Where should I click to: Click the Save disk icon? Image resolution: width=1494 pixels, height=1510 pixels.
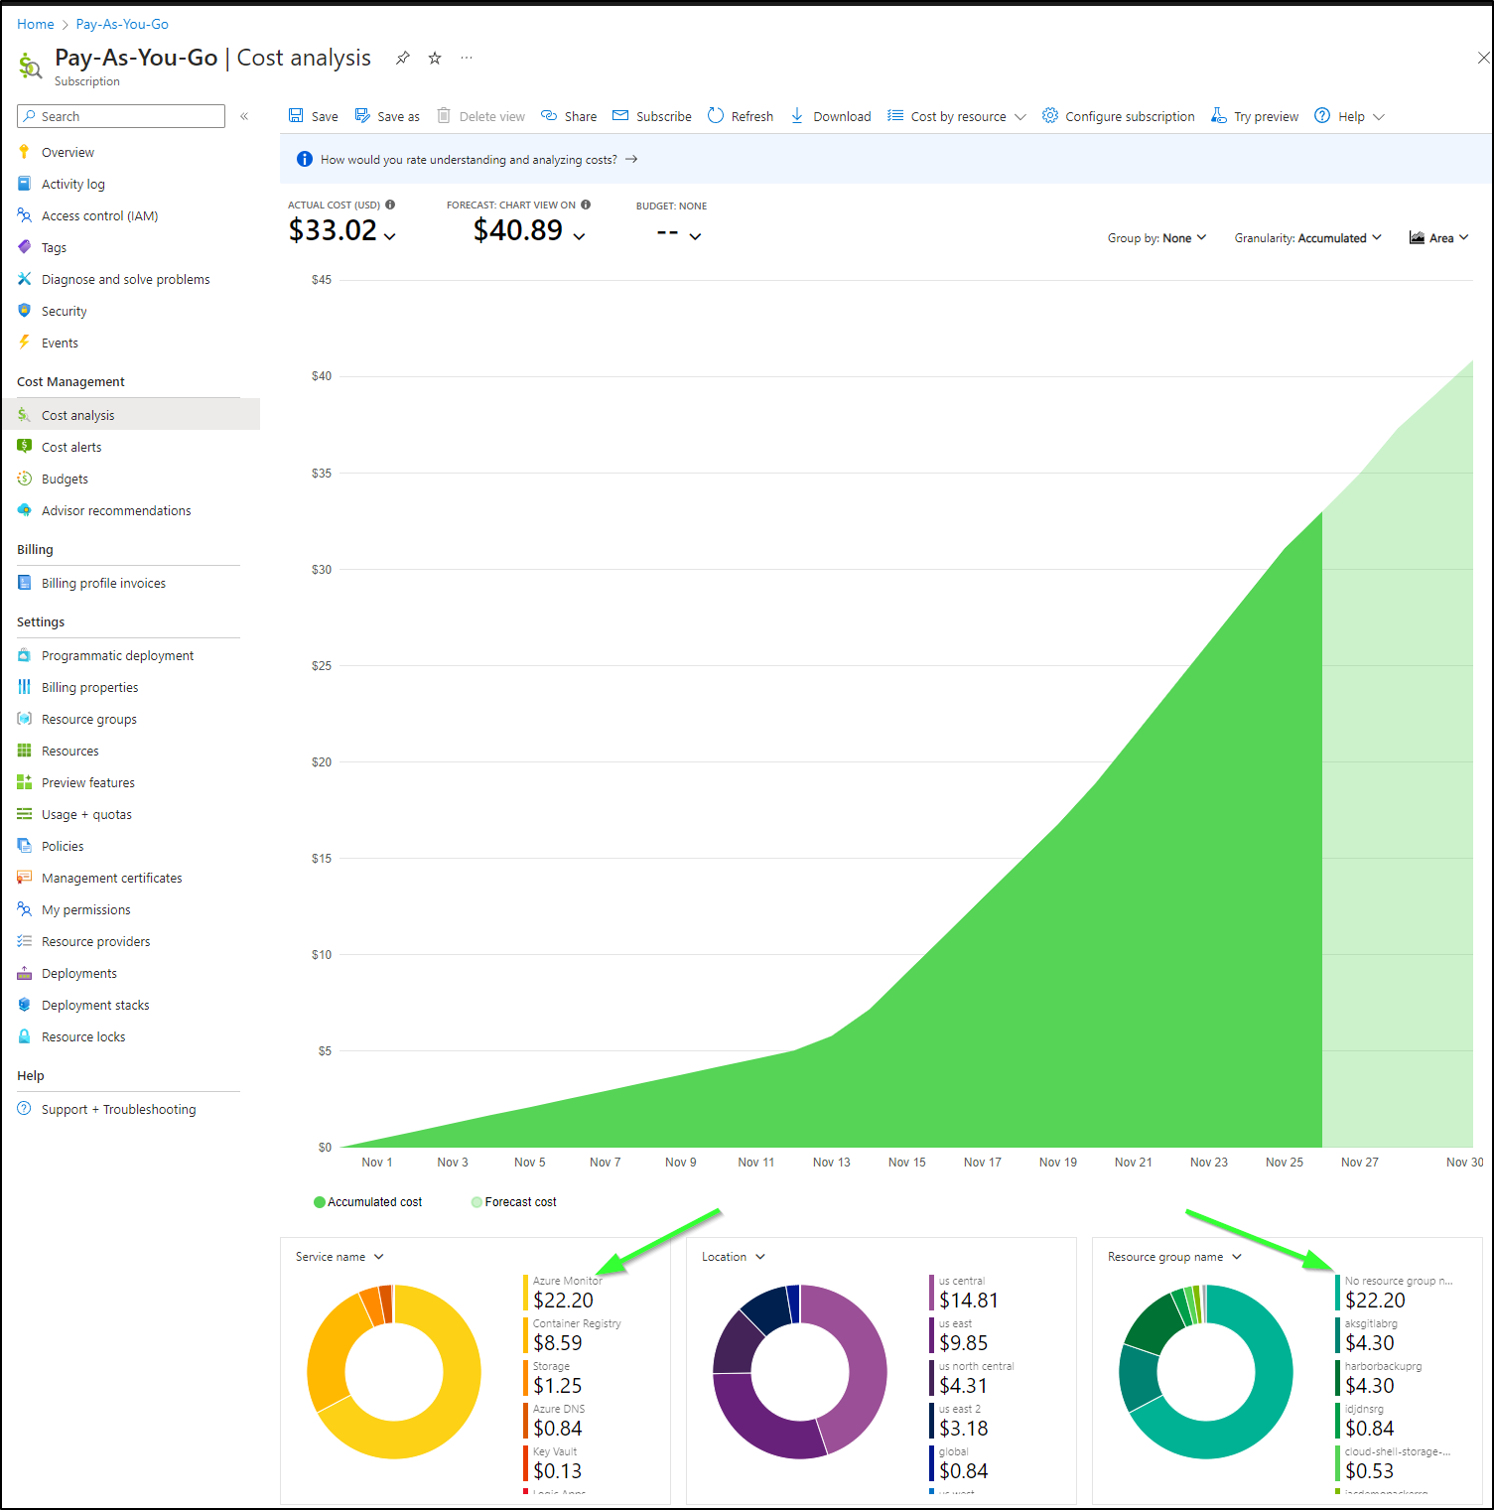point(296,115)
